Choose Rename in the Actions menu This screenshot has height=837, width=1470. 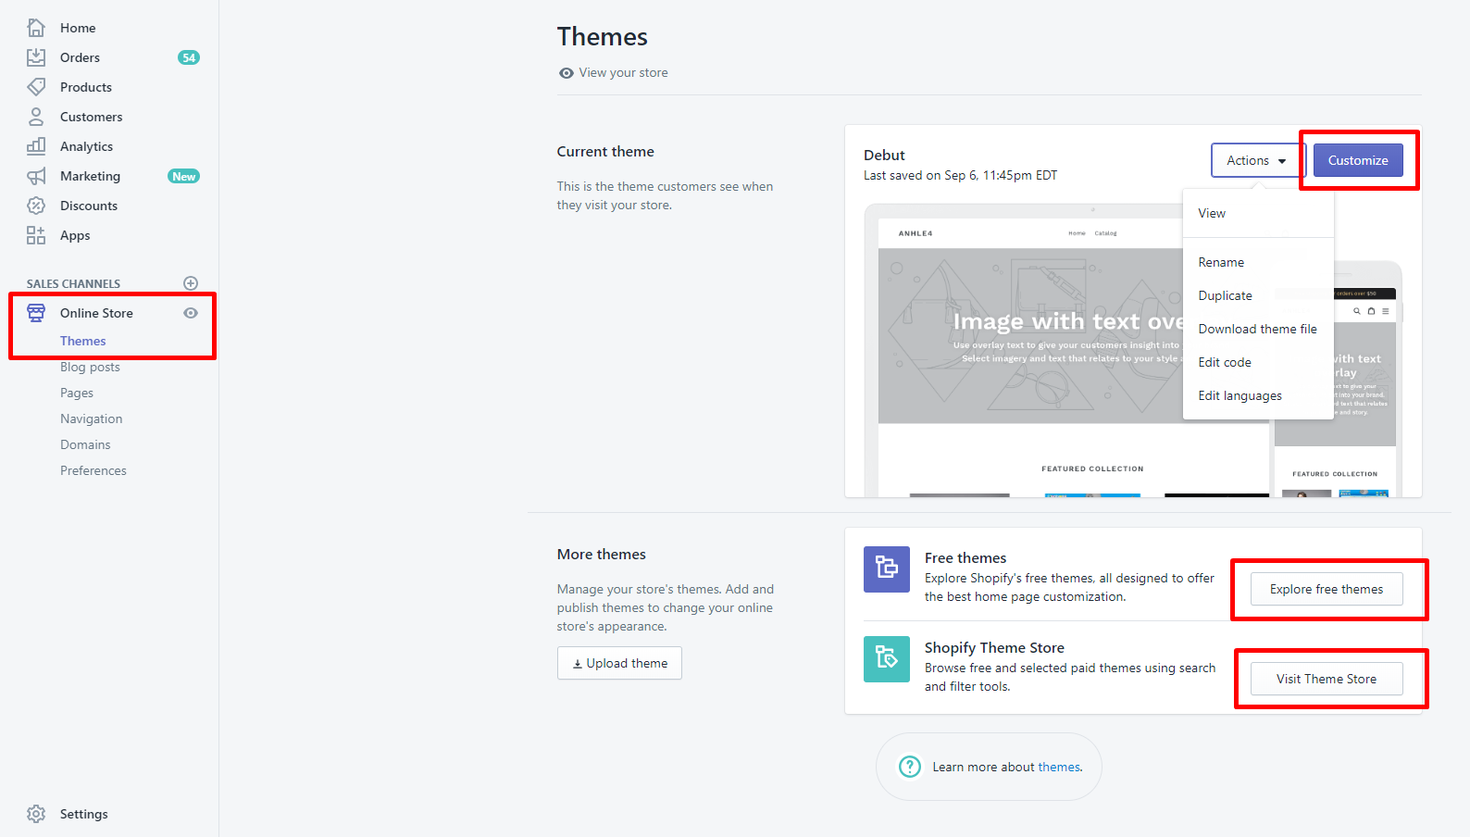tap(1258, 262)
